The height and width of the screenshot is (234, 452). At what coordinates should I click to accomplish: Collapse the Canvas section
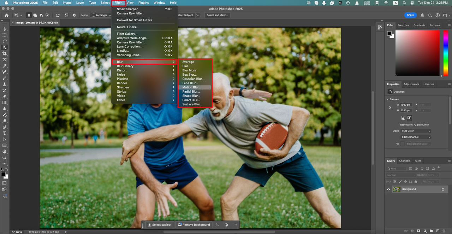tap(388, 99)
